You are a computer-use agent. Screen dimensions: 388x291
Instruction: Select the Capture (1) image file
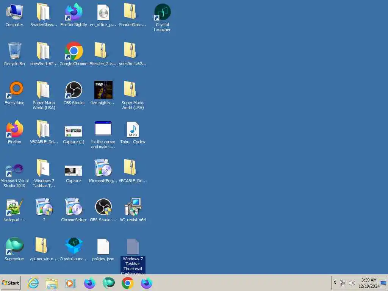point(74,135)
